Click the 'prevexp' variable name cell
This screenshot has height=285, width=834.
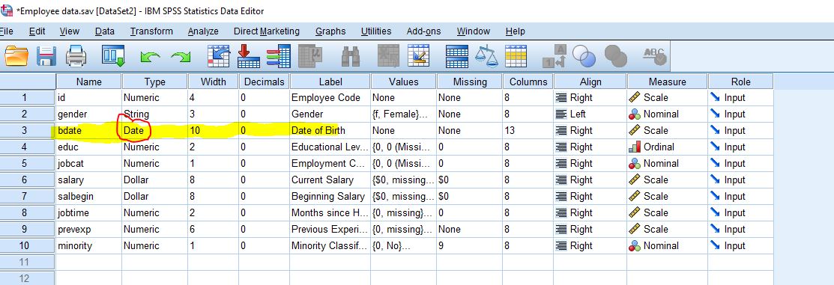pos(89,230)
